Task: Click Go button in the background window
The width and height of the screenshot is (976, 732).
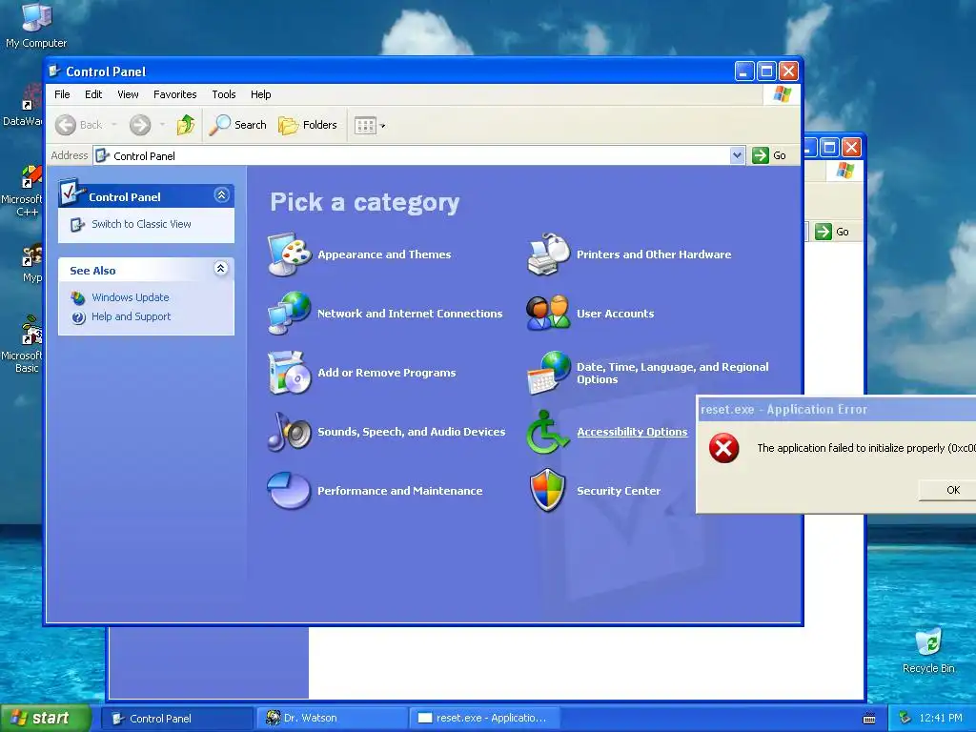Action: tap(832, 232)
